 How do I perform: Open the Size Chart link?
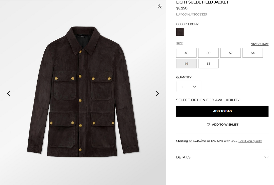pyautogui.click(x=260, y=44)
